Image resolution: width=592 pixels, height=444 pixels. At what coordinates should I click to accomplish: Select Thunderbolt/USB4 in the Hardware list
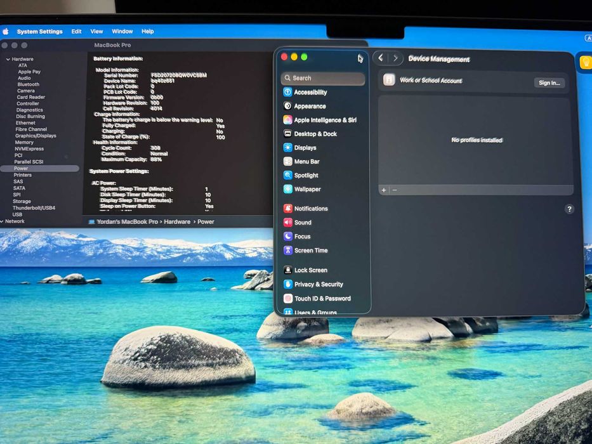point(34,208)
